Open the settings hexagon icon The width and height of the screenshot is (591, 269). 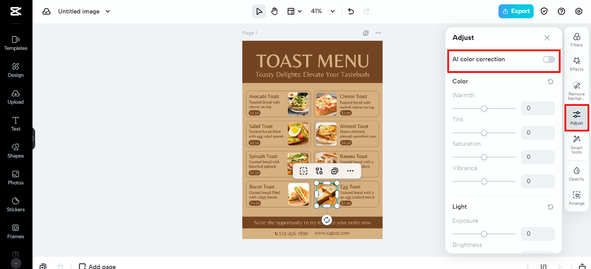point(579,12)
